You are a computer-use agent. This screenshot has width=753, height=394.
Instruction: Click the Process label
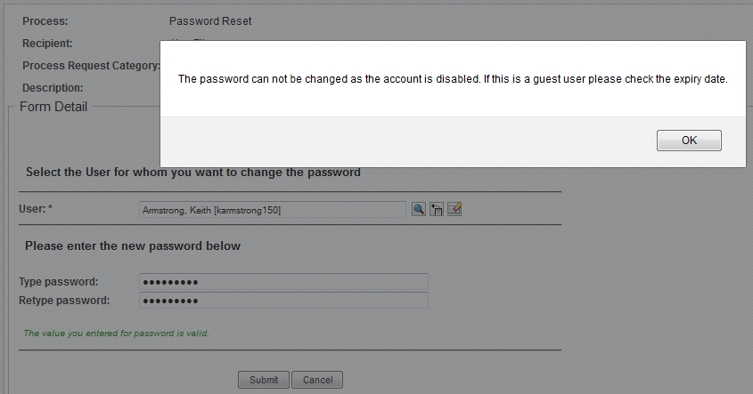(45, 21)
